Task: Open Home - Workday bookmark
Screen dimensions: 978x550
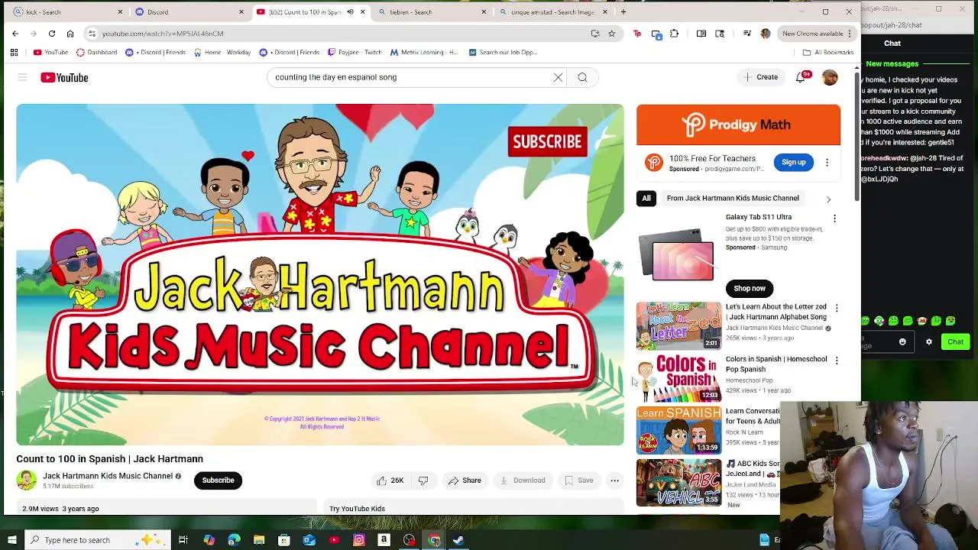Action: (222, 53)
